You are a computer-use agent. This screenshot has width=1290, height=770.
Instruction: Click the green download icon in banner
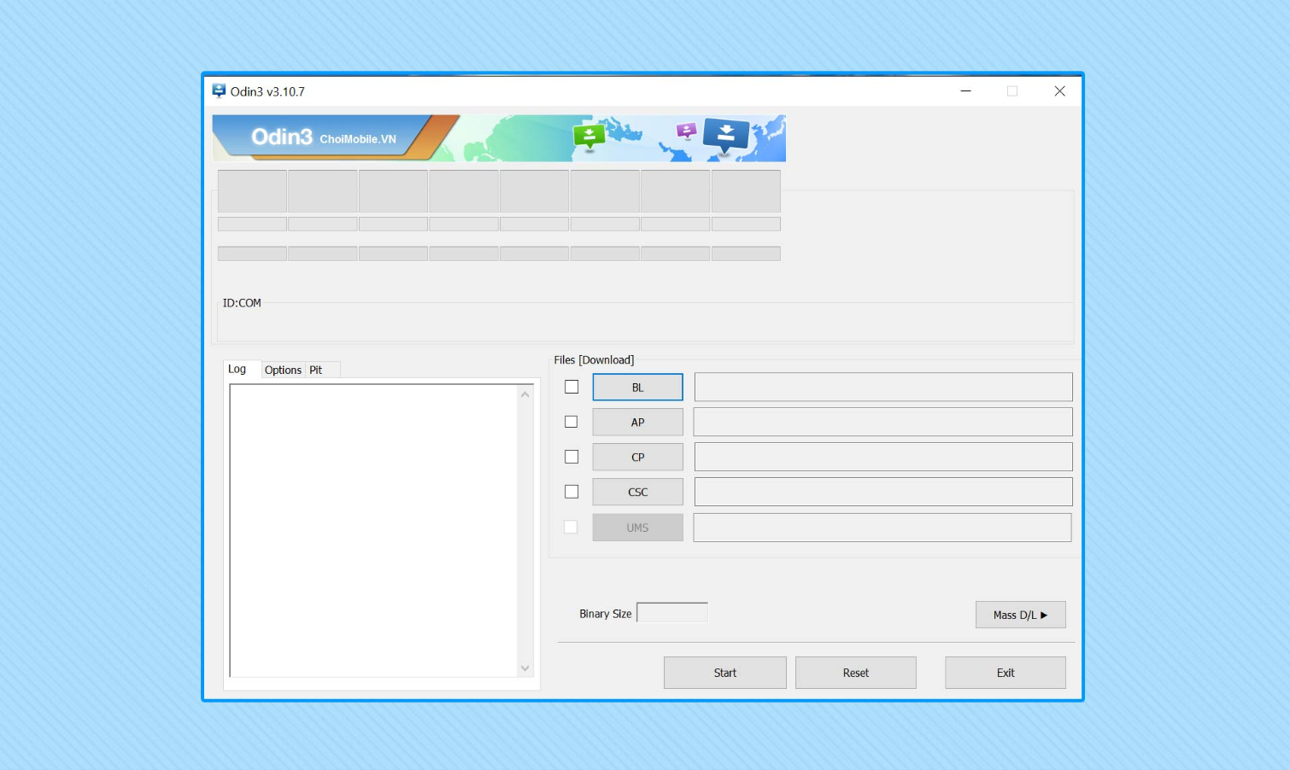[x=589, y=136]
